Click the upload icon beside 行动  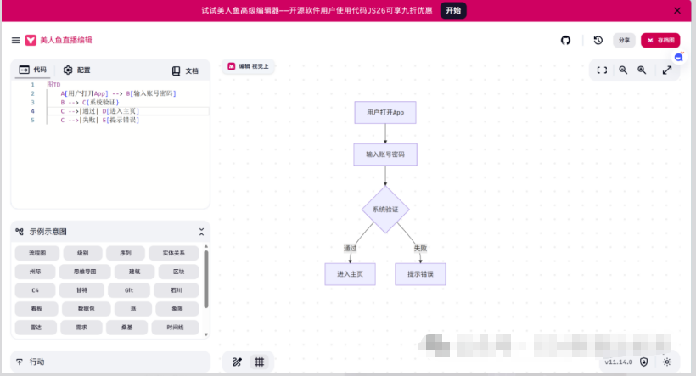20,362
